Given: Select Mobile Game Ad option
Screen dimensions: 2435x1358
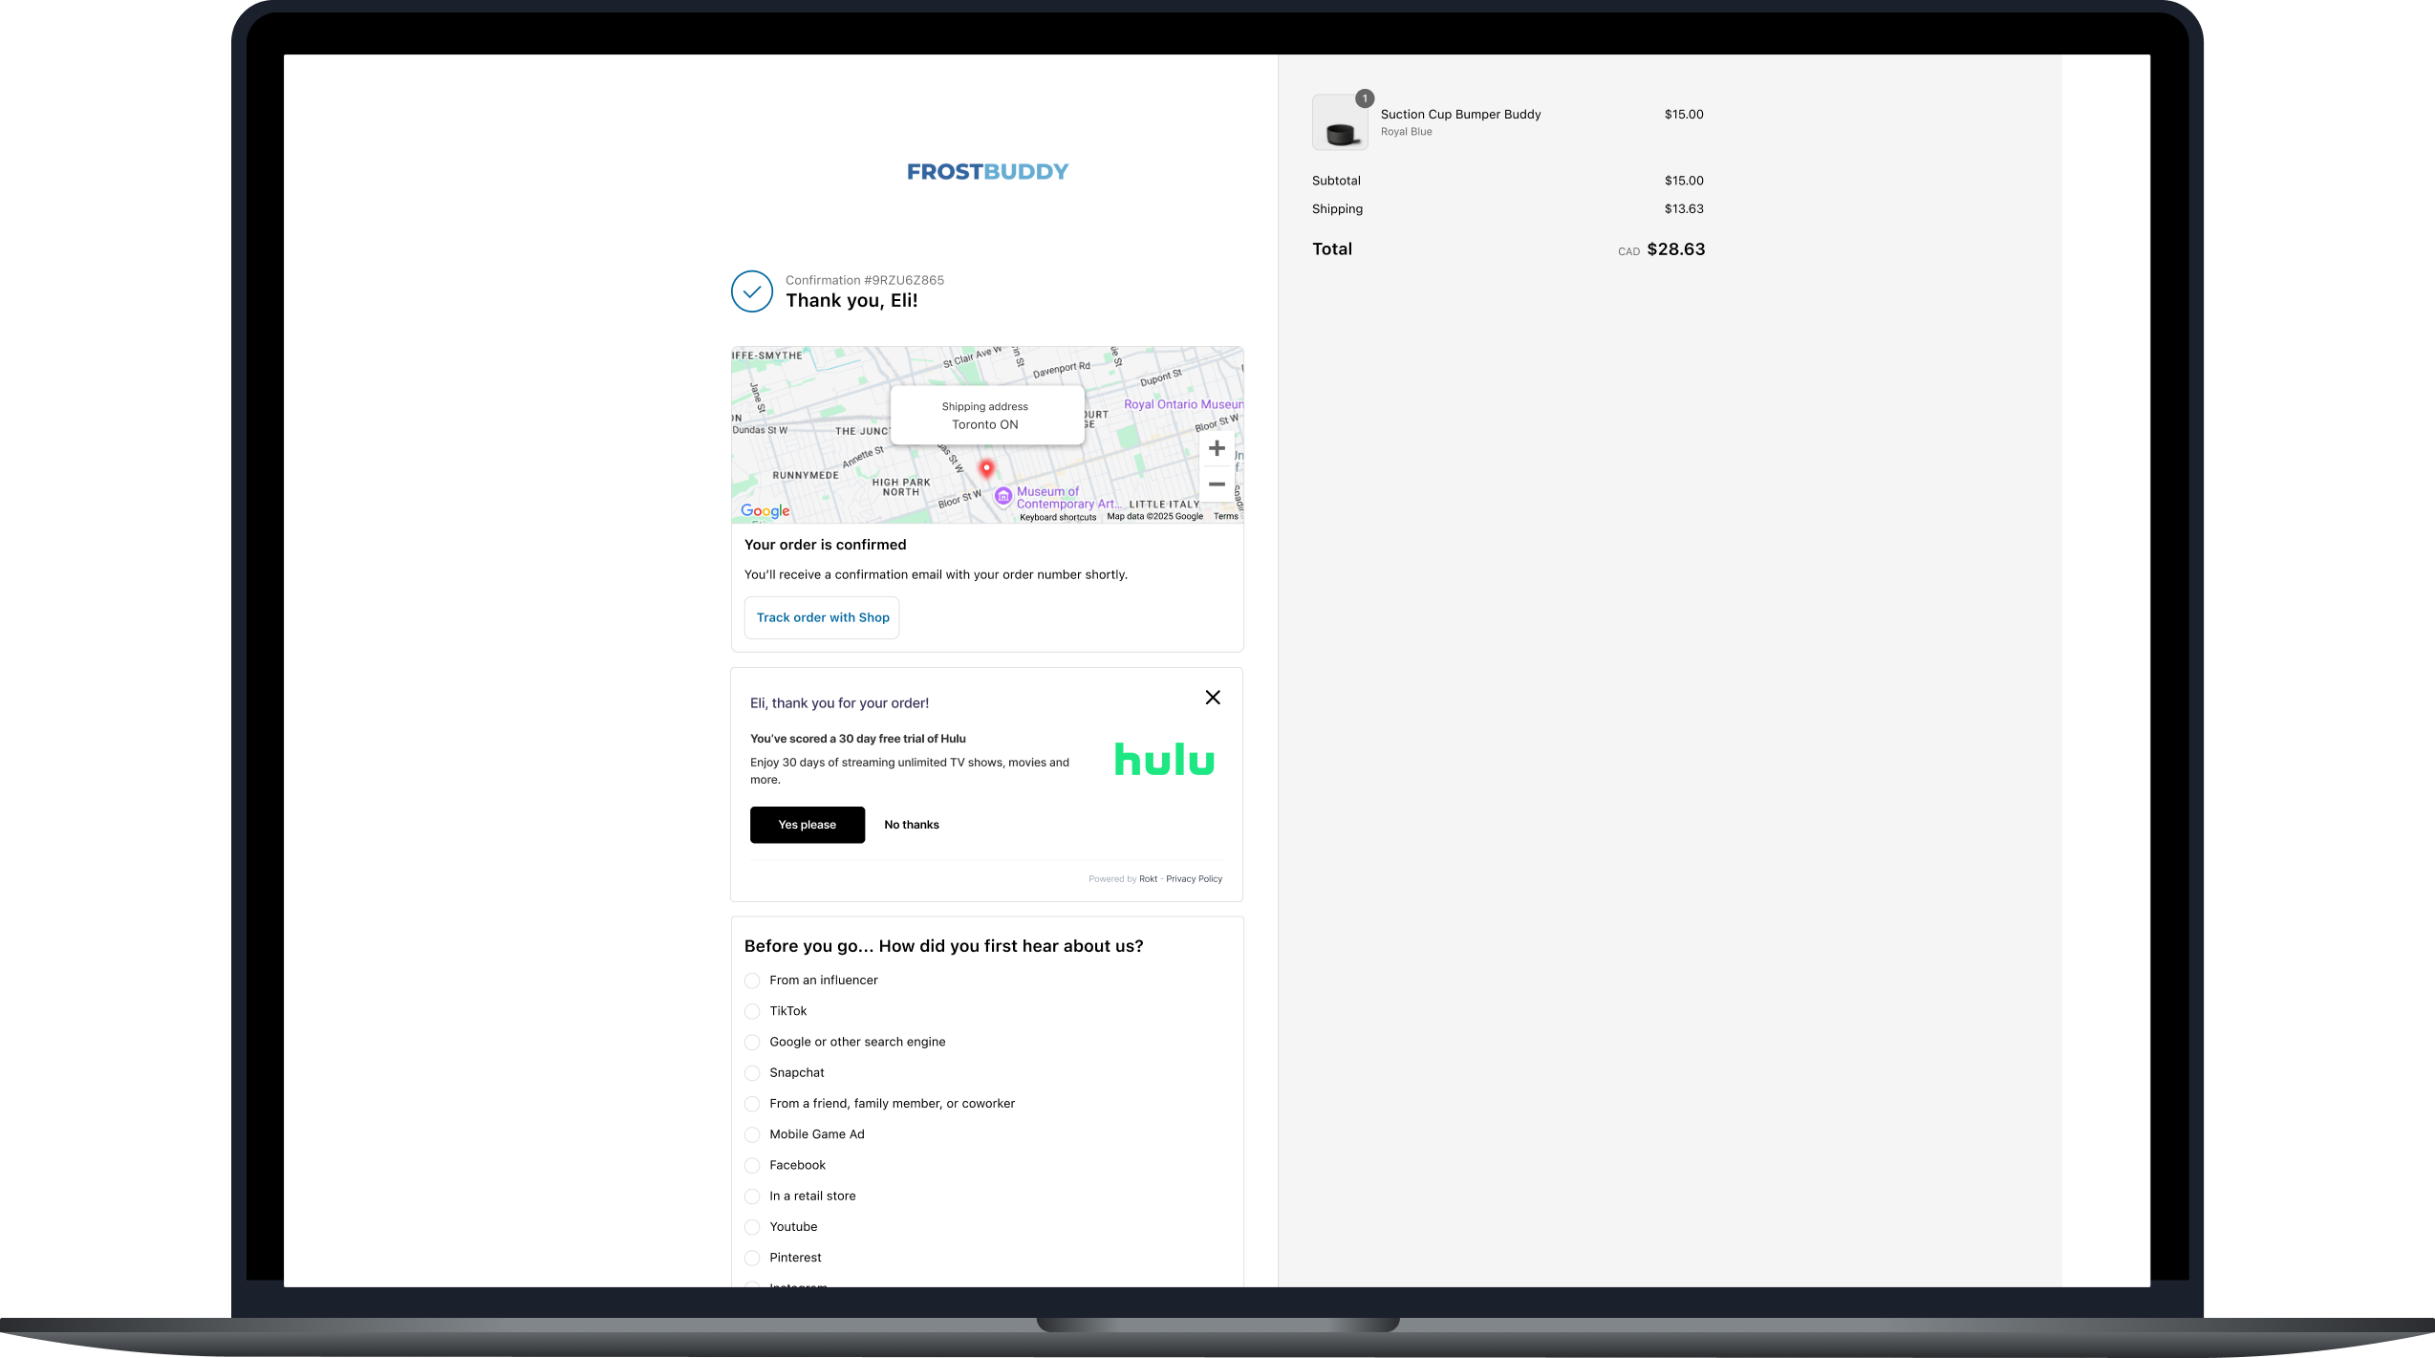Looking at the screenshot, I should point(752,1134).
